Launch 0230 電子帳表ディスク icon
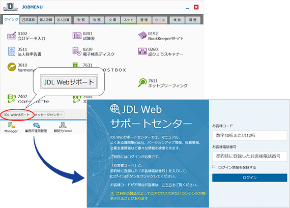Image resolution: width=290 pixels, height=208 pixels. tap(77, 51)
